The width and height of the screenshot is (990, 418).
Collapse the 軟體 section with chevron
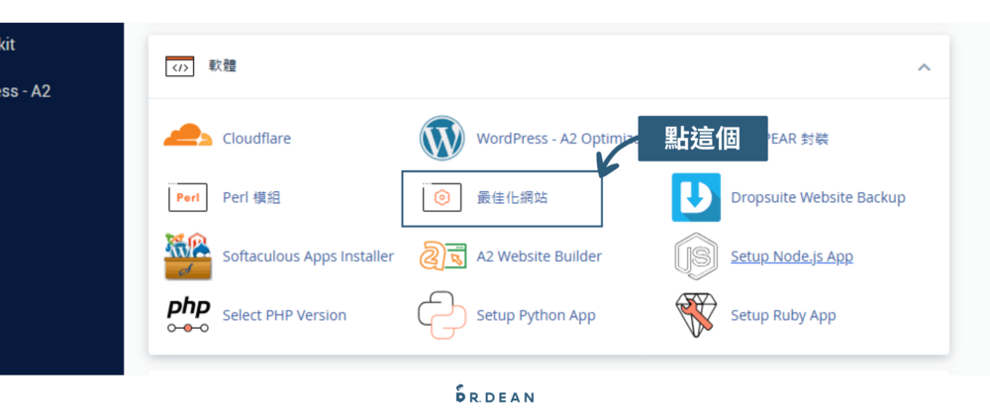pos(924,67)
